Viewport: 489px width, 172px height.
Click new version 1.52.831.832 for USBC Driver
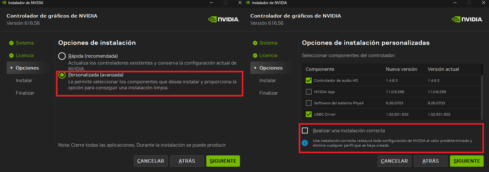point(397,114)
